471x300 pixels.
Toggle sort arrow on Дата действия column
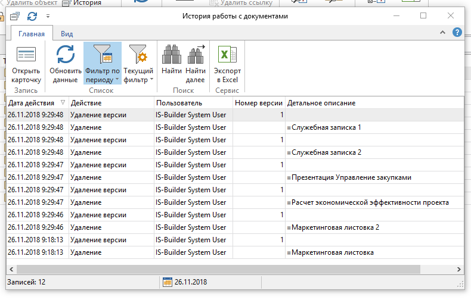[x=63, y=102]
